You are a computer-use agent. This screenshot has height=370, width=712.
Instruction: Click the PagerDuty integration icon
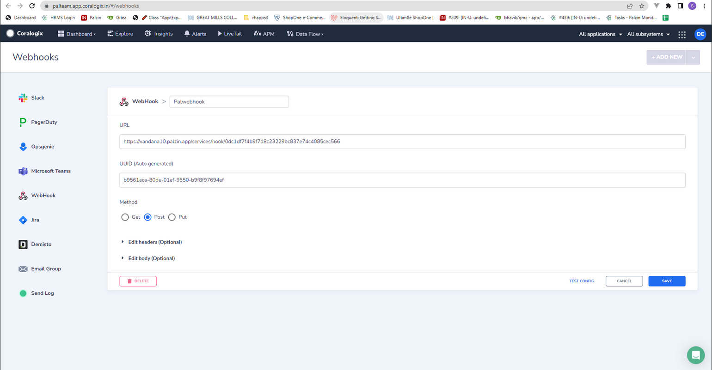point(23,122)
